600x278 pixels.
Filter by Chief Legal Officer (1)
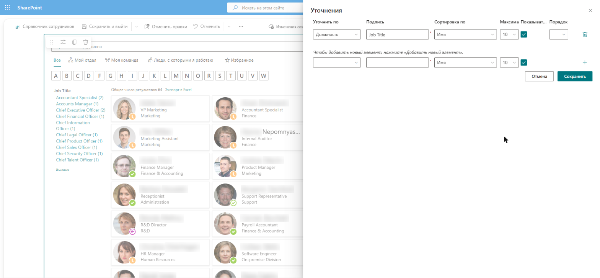(x=77, y=135)
